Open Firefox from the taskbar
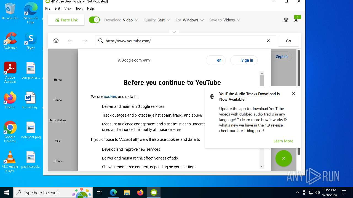This screenshot has width=353, height=198. coord(140,193)
